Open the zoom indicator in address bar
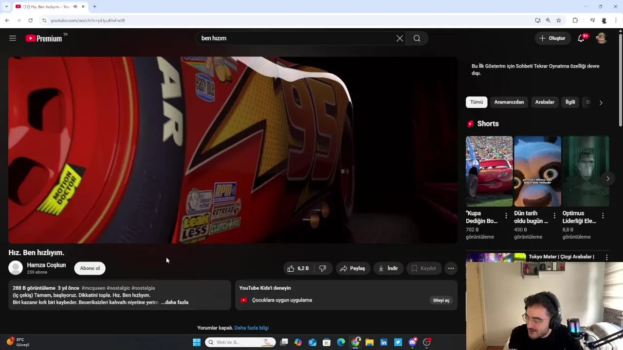 click(548, 20)
